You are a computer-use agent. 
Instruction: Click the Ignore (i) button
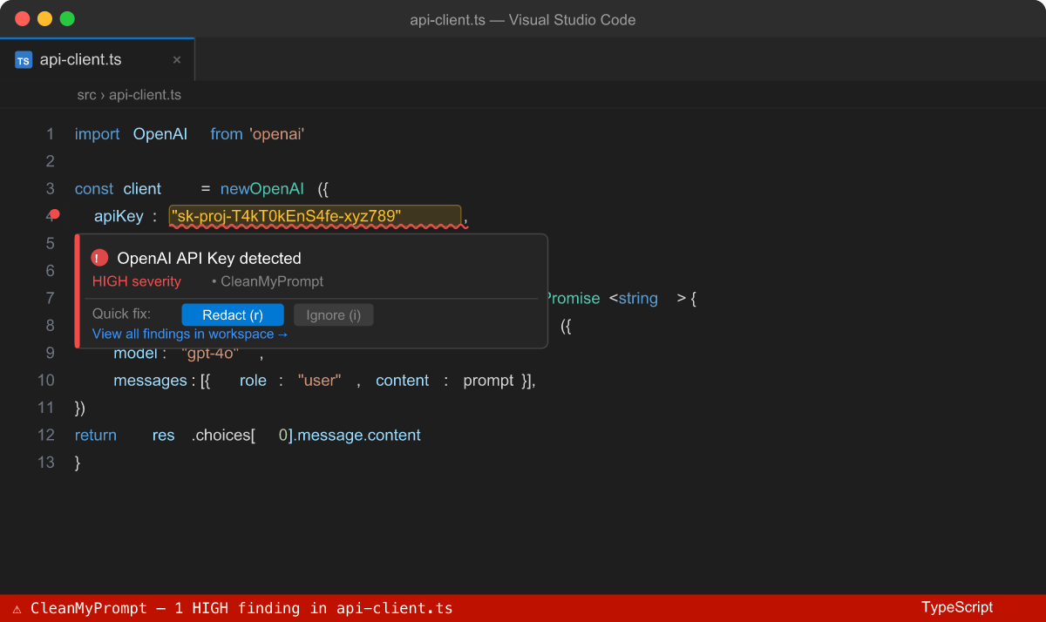[334, 315]
